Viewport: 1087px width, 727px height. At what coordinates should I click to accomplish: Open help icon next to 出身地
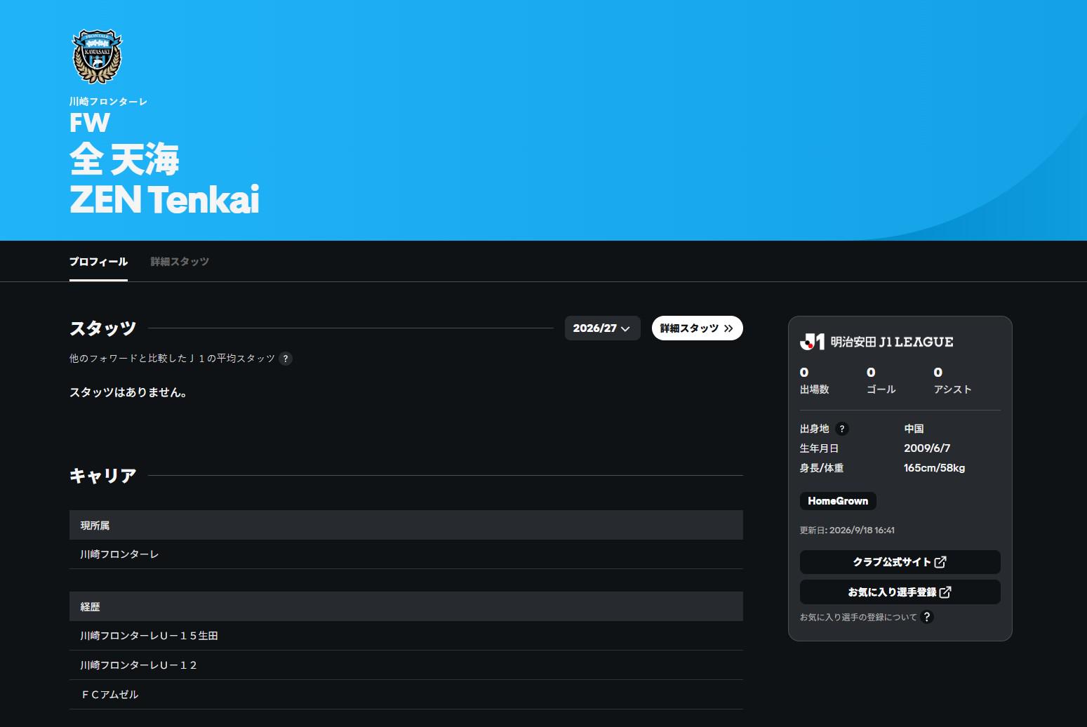[842, 429]
